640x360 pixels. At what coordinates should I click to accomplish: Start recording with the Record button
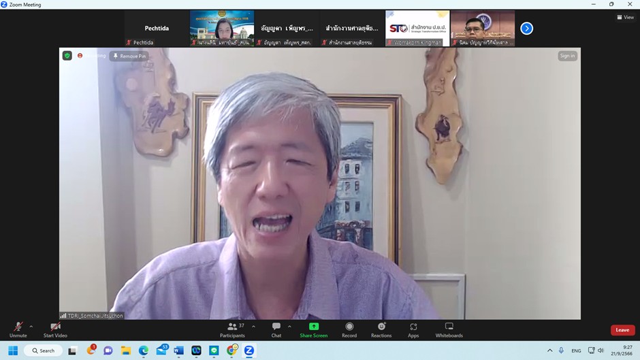[349, 329]
